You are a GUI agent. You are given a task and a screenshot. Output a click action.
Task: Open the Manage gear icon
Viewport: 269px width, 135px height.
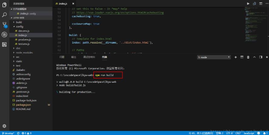[x=4, y=126]
